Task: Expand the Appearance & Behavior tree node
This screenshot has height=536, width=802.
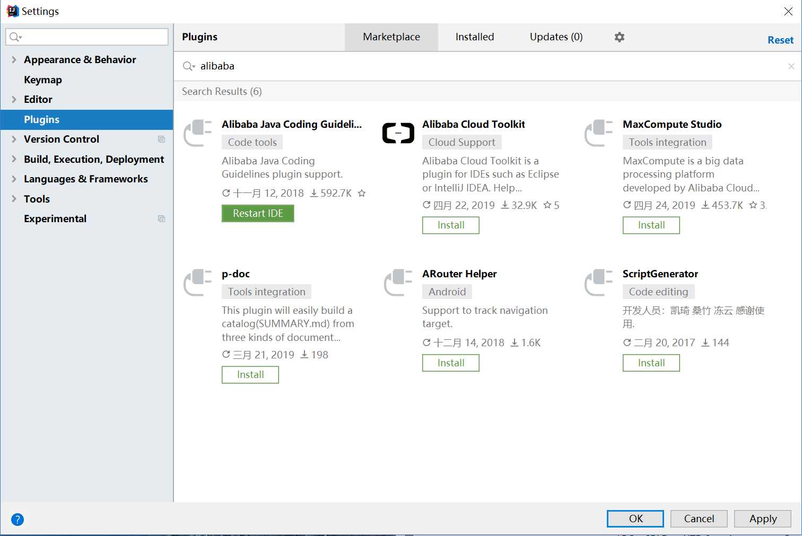Action: click(x=14, y=60)
